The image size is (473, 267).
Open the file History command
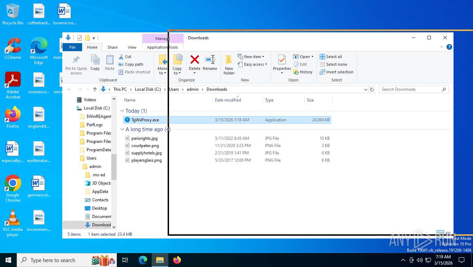[303, 72]
